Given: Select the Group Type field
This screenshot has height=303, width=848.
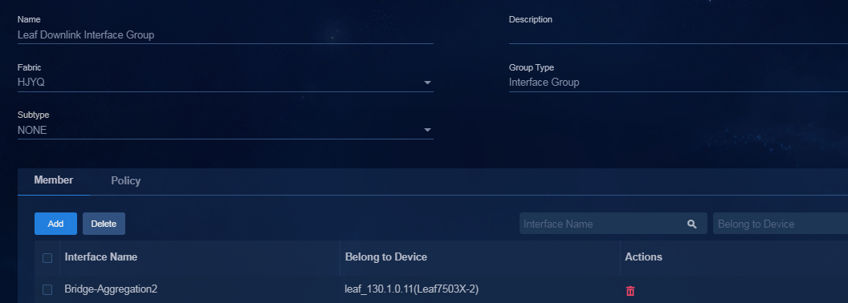Looking at the screenshot, I should click(679, 83).
